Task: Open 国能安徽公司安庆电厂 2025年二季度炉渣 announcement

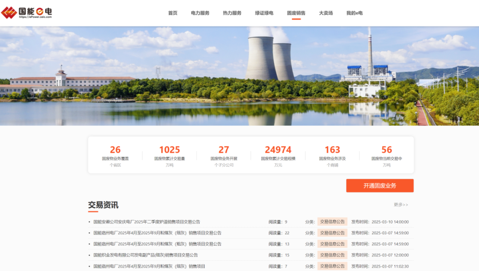Action: point(146,222)
